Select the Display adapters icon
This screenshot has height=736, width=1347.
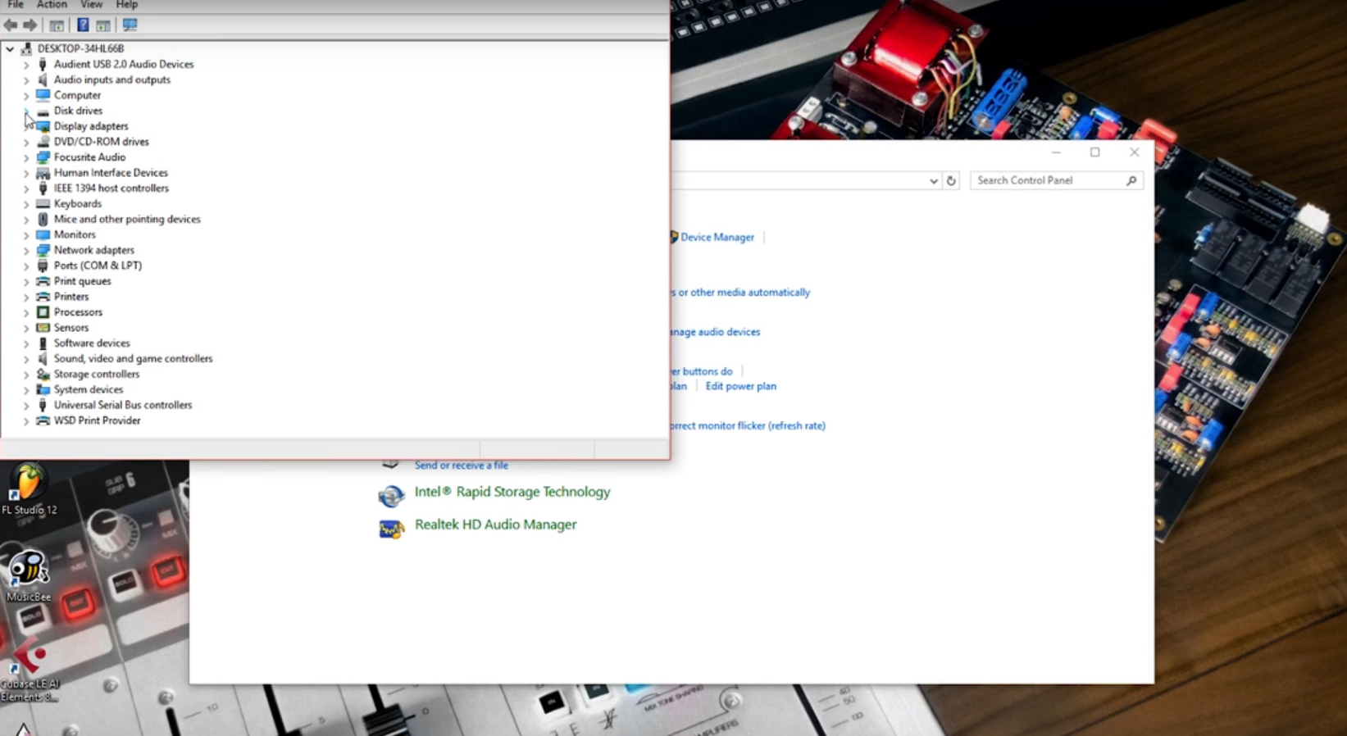[43, 126]
